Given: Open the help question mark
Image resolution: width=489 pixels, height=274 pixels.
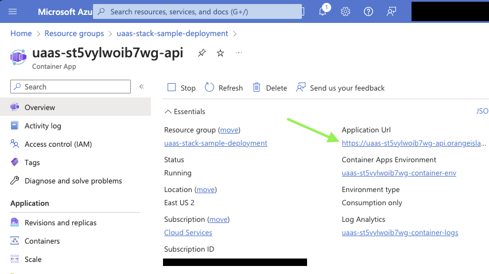Looking at the screenshot, I should click(368, 12).
